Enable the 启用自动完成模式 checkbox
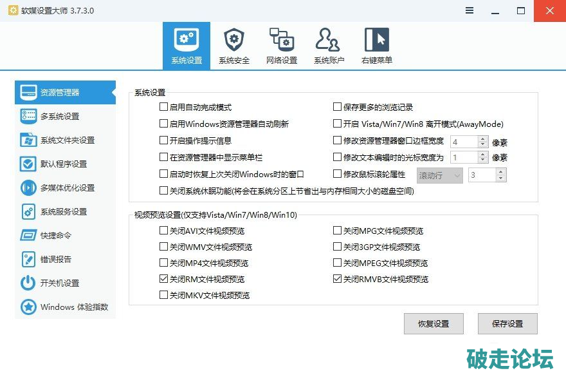Screen dimensions: 566x373 tap(163, 107)
